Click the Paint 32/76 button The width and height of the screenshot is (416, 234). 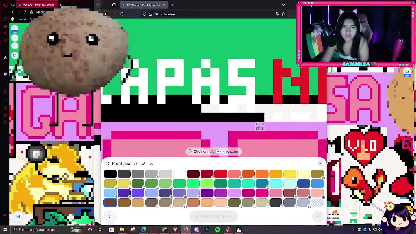pos(214,216)
